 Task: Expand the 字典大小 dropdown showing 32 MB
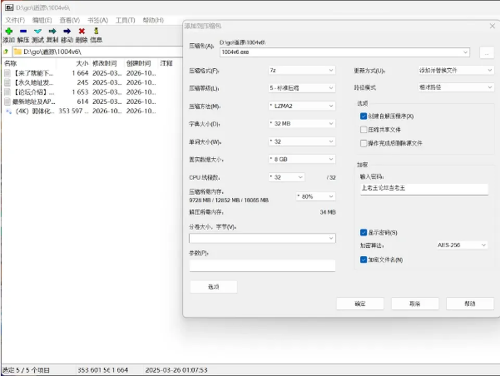click(x=302, y=123)
